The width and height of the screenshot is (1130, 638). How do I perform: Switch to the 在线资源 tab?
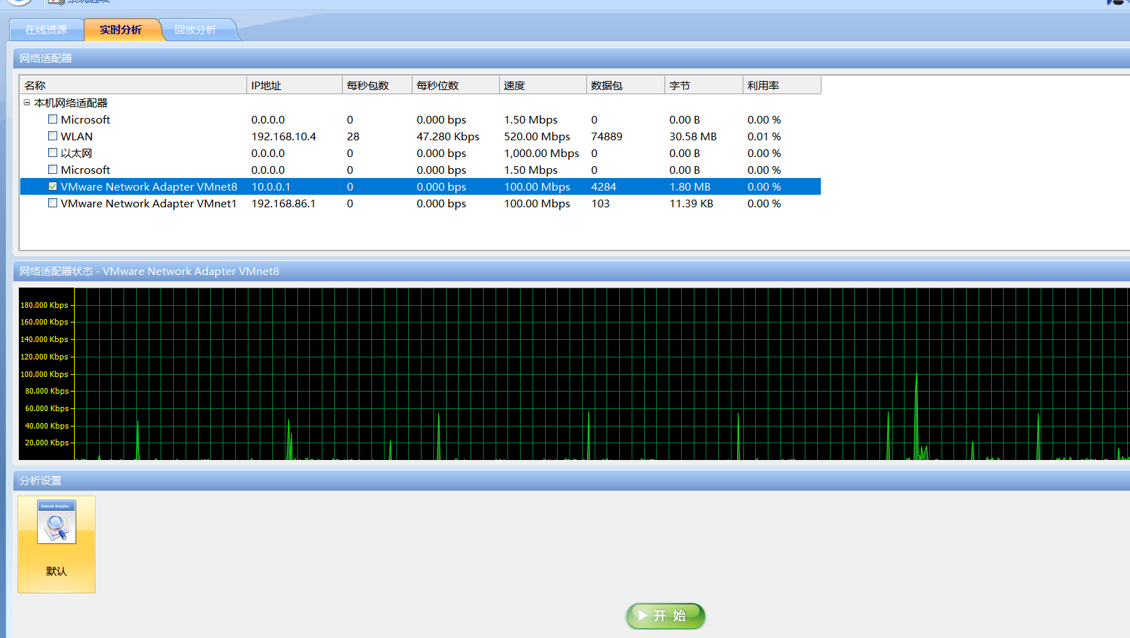coord(46,30)
